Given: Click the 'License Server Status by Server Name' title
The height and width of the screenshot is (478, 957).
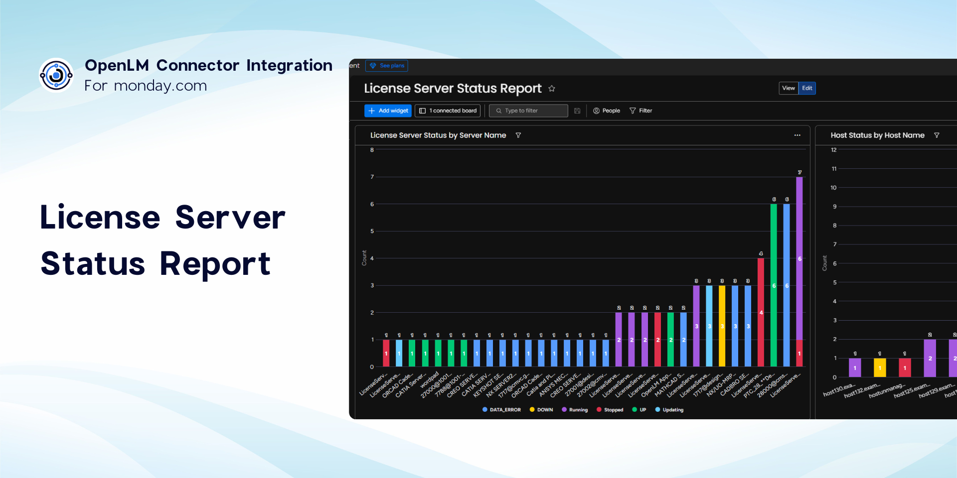Looking at the screenshot, I should pyautogui.click(x=438, y=135).
